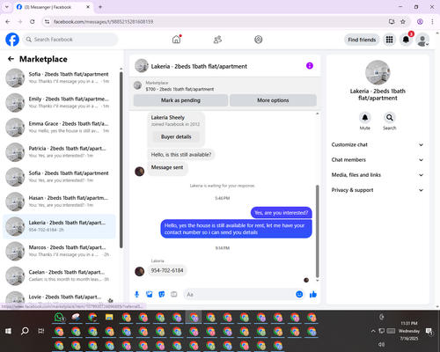The image size is (440, 352).
Task: Show hidden system tray icons
Action: coord(373,331)
